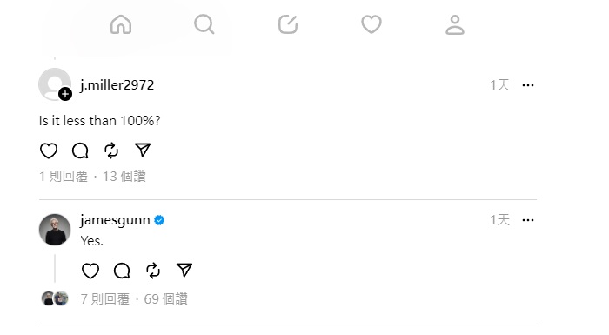Like j.miller2972's comment with the heart
This screenshot has width=609, height=335.
coord(49,151)
